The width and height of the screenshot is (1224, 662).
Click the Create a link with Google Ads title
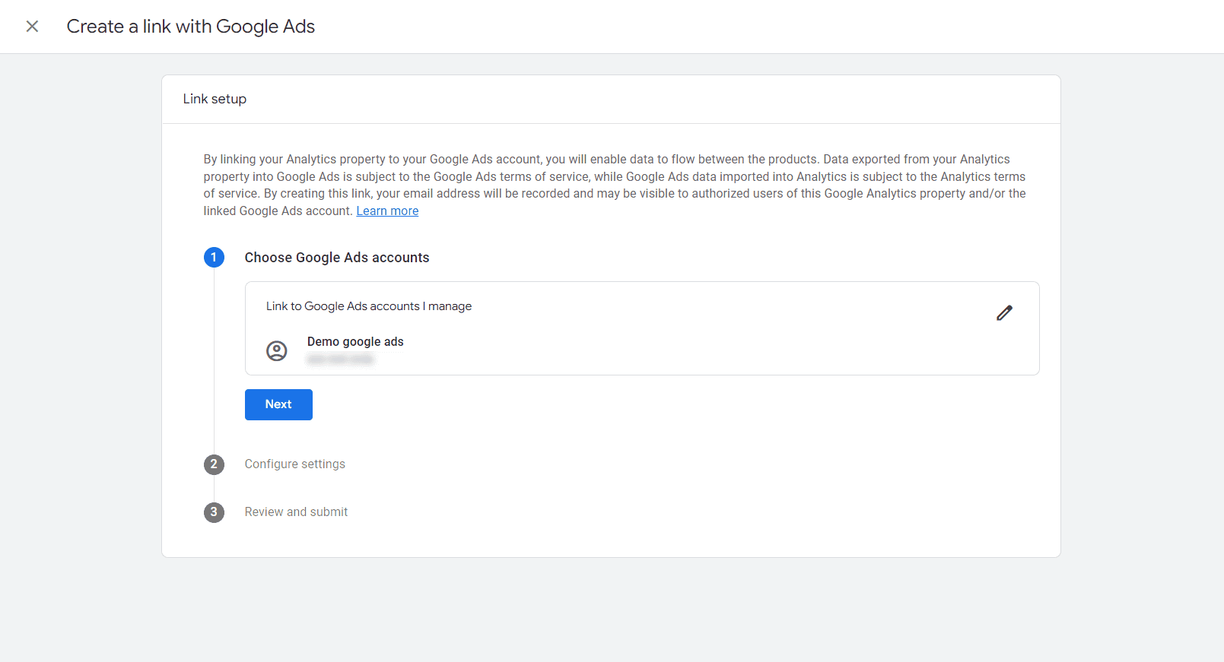tap(191, 27)
